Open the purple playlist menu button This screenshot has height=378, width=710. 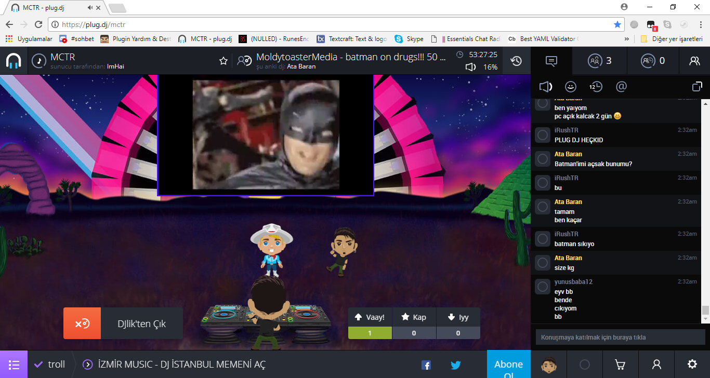pyautogui.click(x=14, y=364)
